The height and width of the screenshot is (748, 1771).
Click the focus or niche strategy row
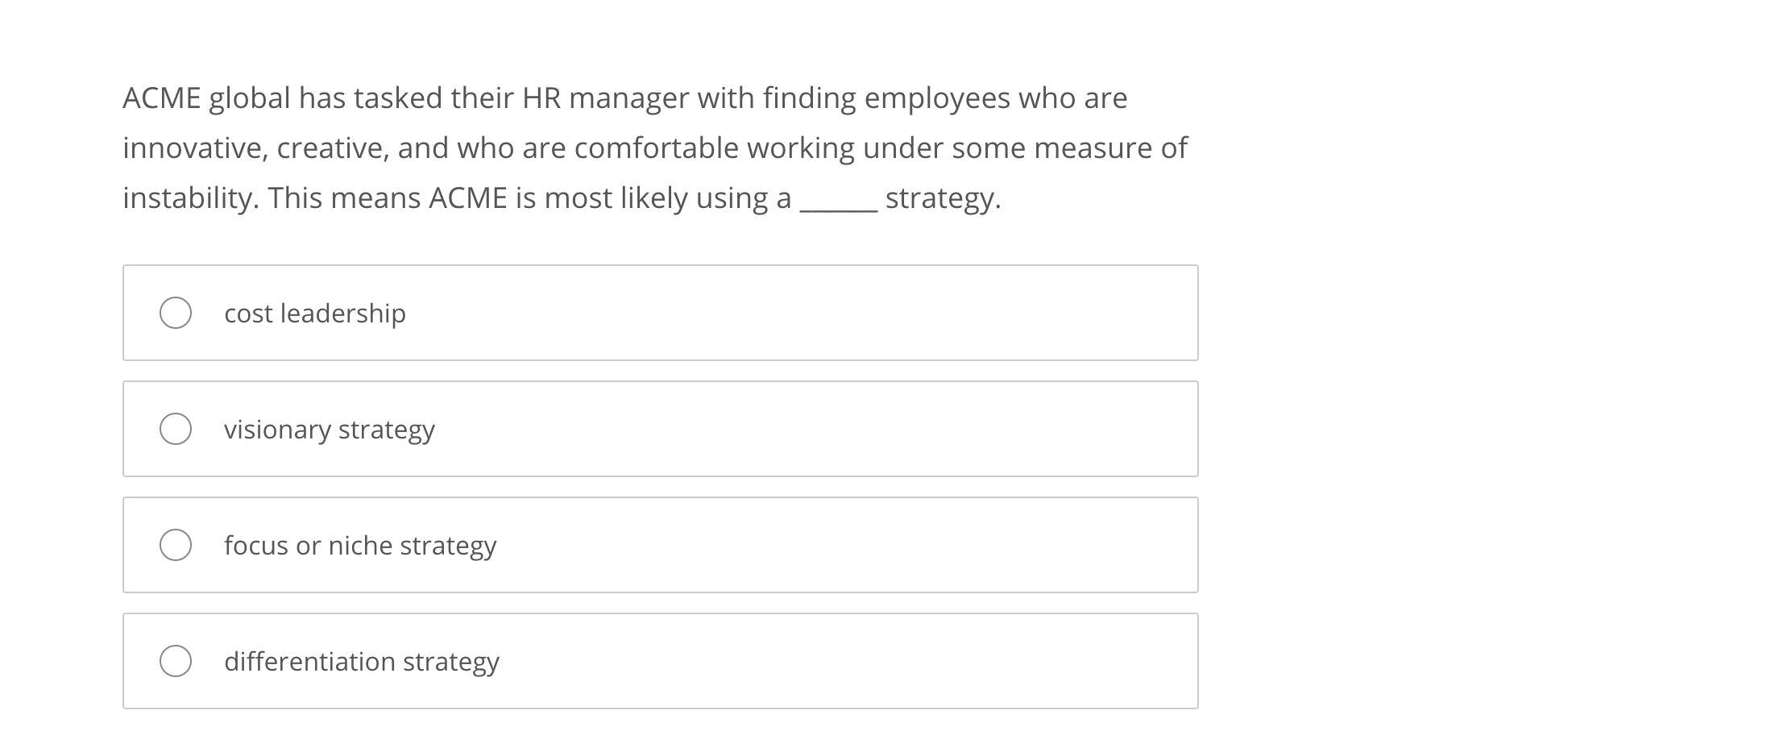[661, 545]
